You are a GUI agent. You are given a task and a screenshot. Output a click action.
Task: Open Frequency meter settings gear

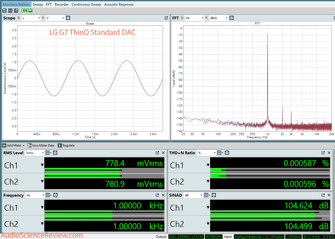(x=55, y=195)
